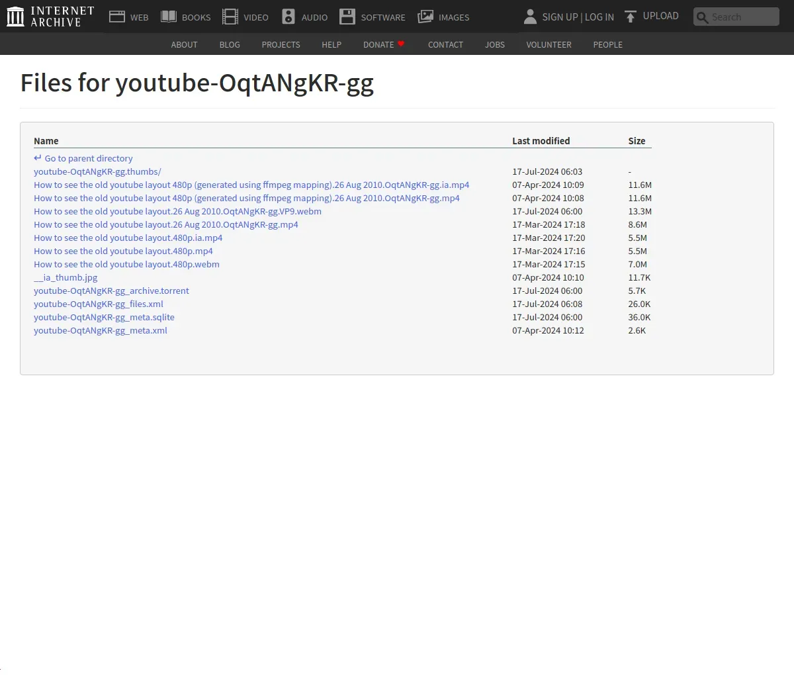Select the date 17-Mar-2024 17:20
The width and height of the screenshot is (794, 675).
coord(549,238)
